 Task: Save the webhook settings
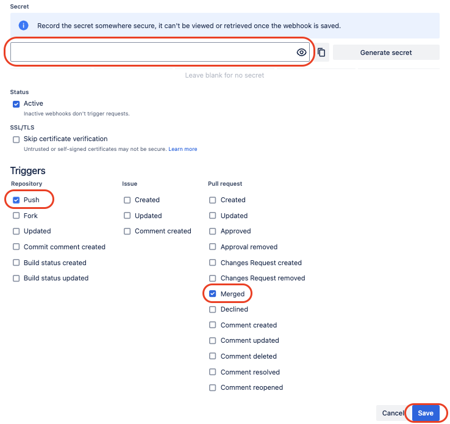point(426,413)
